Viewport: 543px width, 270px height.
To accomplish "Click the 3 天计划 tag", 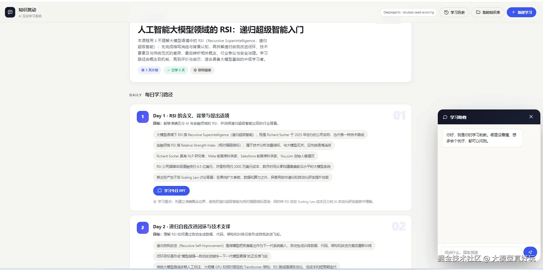I will pyautogui.click(x=149, y=70).
